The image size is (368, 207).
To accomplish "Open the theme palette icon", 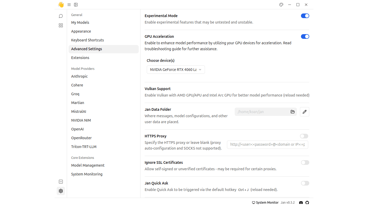I will 281,5.
